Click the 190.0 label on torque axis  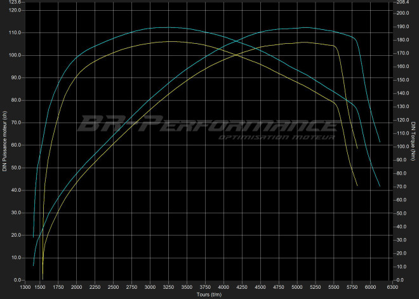click(x=402, y=27)
